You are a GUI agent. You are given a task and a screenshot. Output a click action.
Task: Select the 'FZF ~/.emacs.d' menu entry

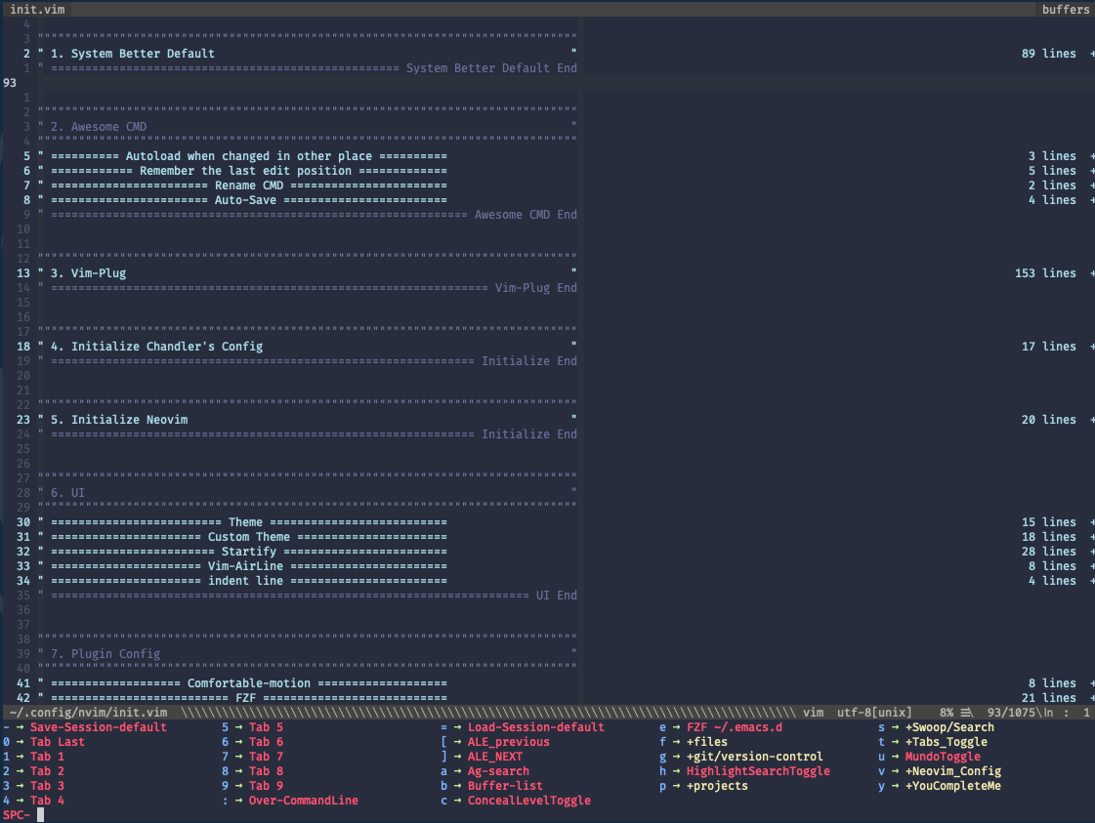(735, 727)
